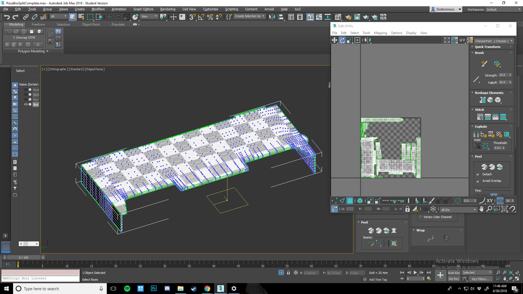Viewport: 523px width, 294px height.
Task: Click the Relax brush icon in Brush rollout
Action: [x=497, y=64]
